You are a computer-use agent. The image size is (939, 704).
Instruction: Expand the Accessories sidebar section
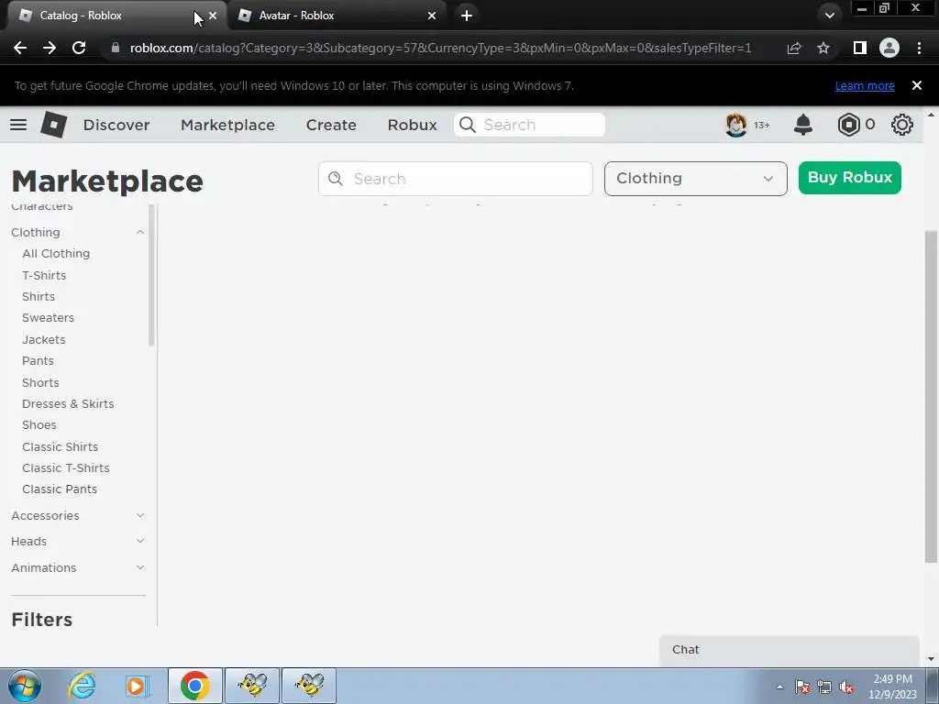coord(140,515)
